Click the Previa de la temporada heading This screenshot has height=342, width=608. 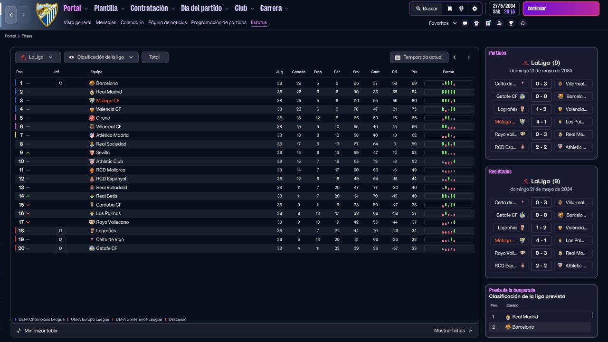click(x=512, y=290)
